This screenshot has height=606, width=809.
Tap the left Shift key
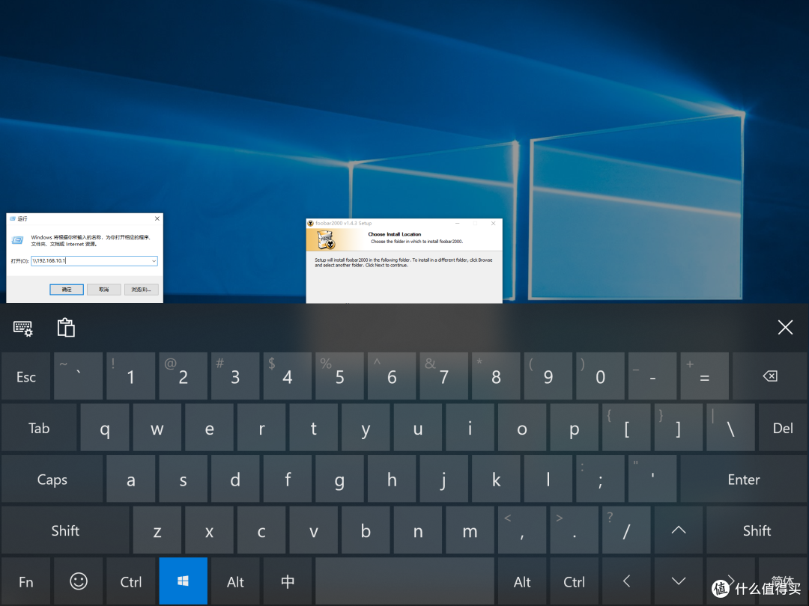(x=65, y=530)
